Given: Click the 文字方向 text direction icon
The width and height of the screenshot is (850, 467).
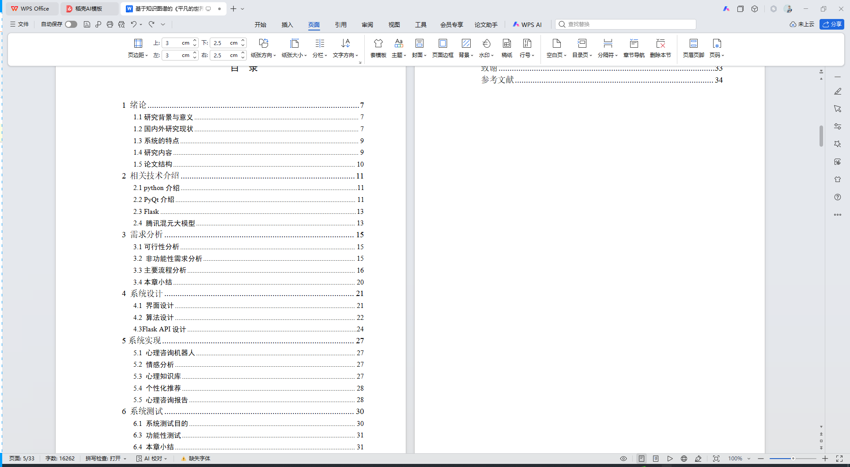Looking at the screenshot, I should click(345, 43).
